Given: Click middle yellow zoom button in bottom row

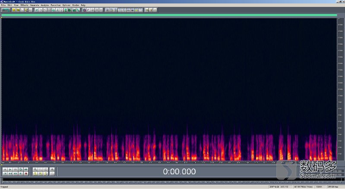Looking at the screenshot, I should [x=41, y=174].
